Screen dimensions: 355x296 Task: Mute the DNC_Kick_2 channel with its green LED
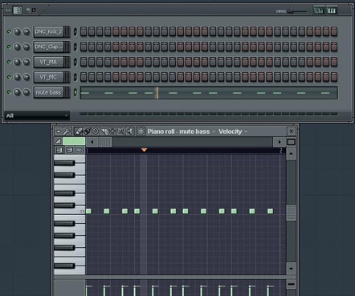(9, 32)
